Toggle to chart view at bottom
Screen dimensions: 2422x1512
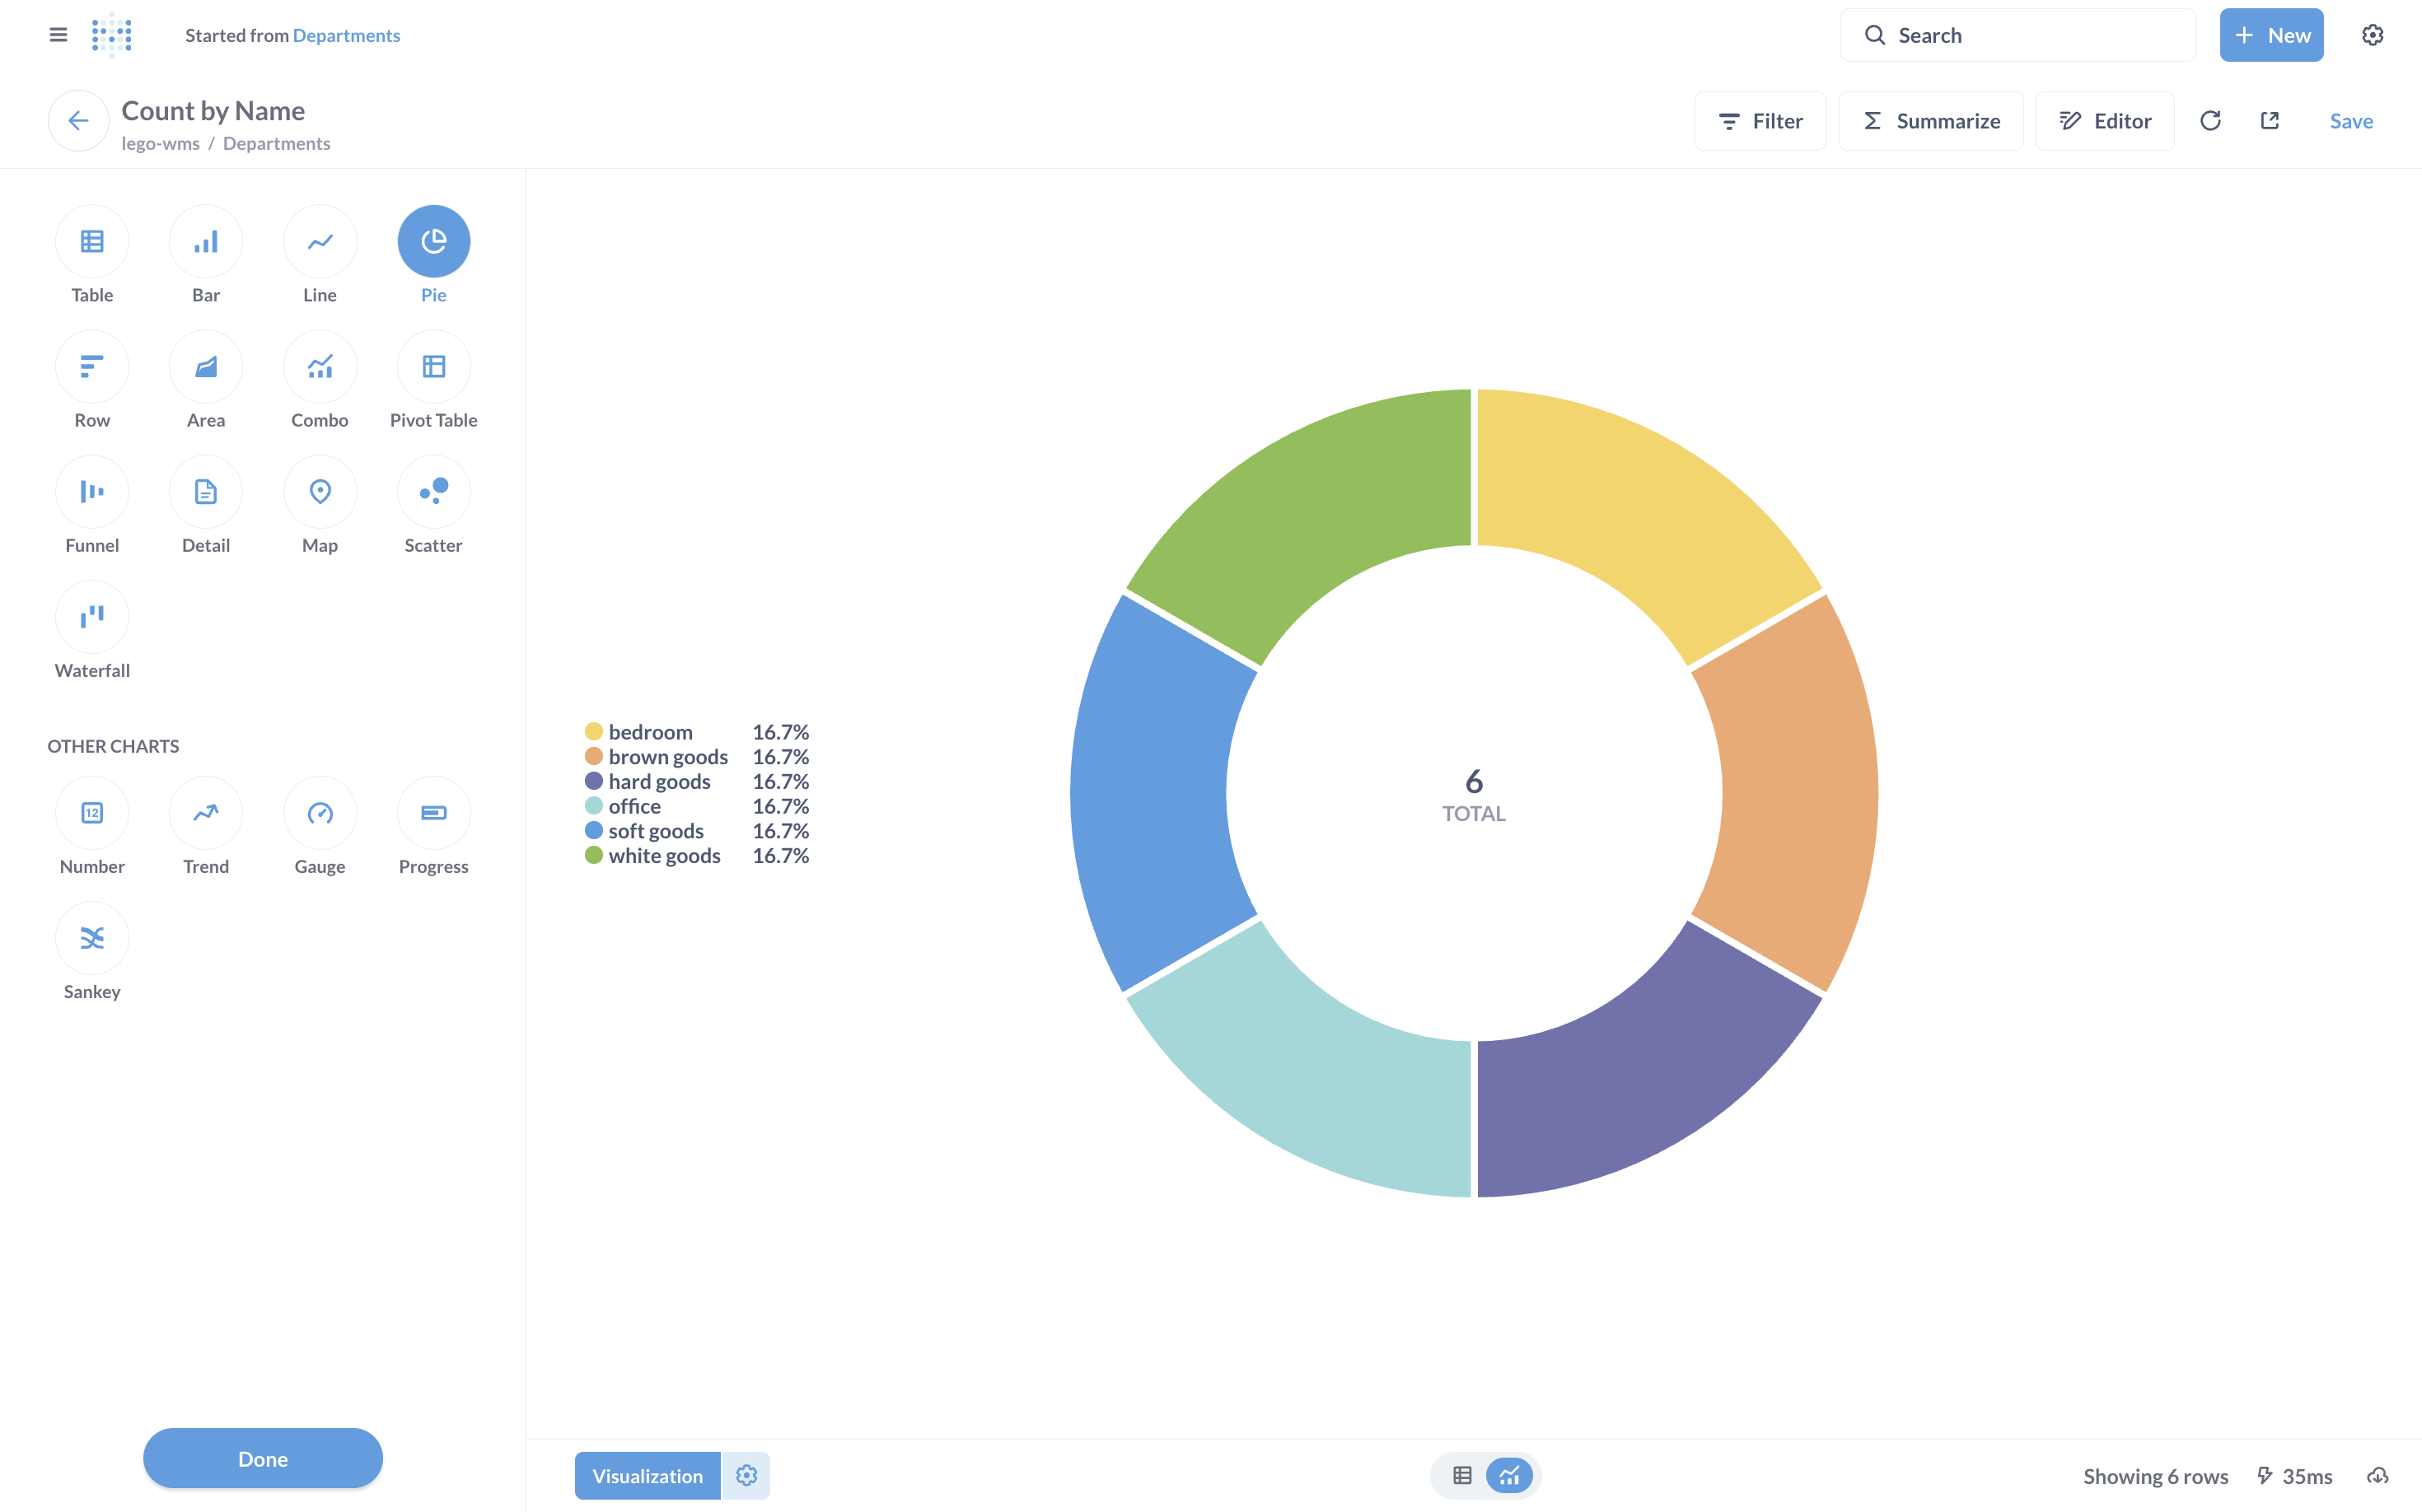tap(1509, 1476)
